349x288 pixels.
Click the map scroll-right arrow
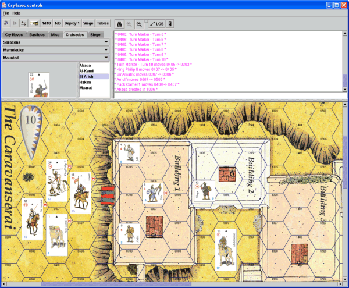click(340, 284)
